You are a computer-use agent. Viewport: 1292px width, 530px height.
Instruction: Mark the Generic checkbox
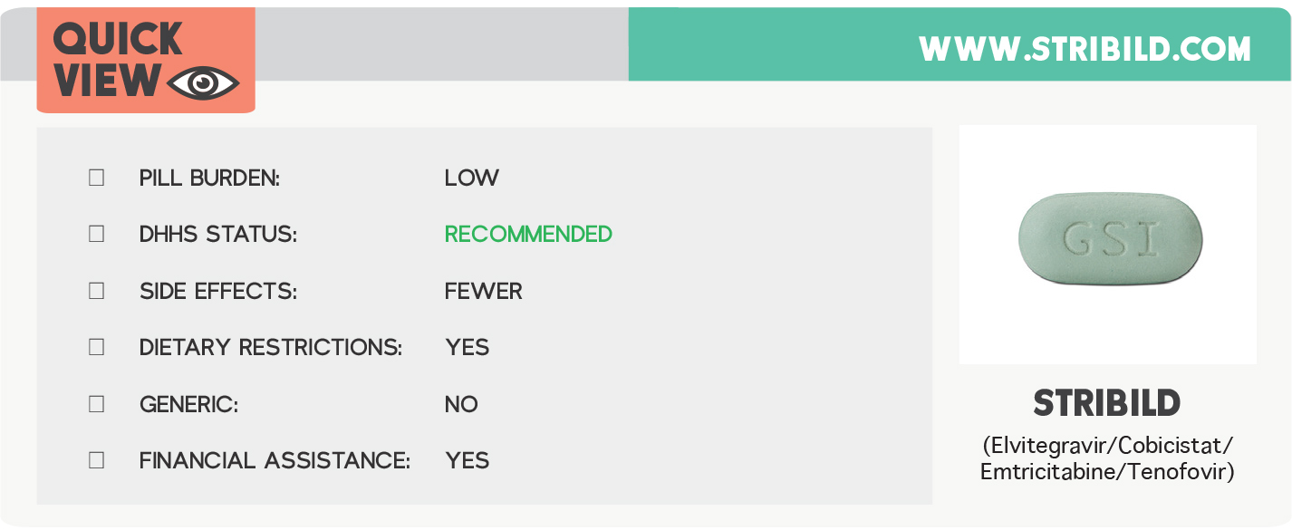coord(97,404)
